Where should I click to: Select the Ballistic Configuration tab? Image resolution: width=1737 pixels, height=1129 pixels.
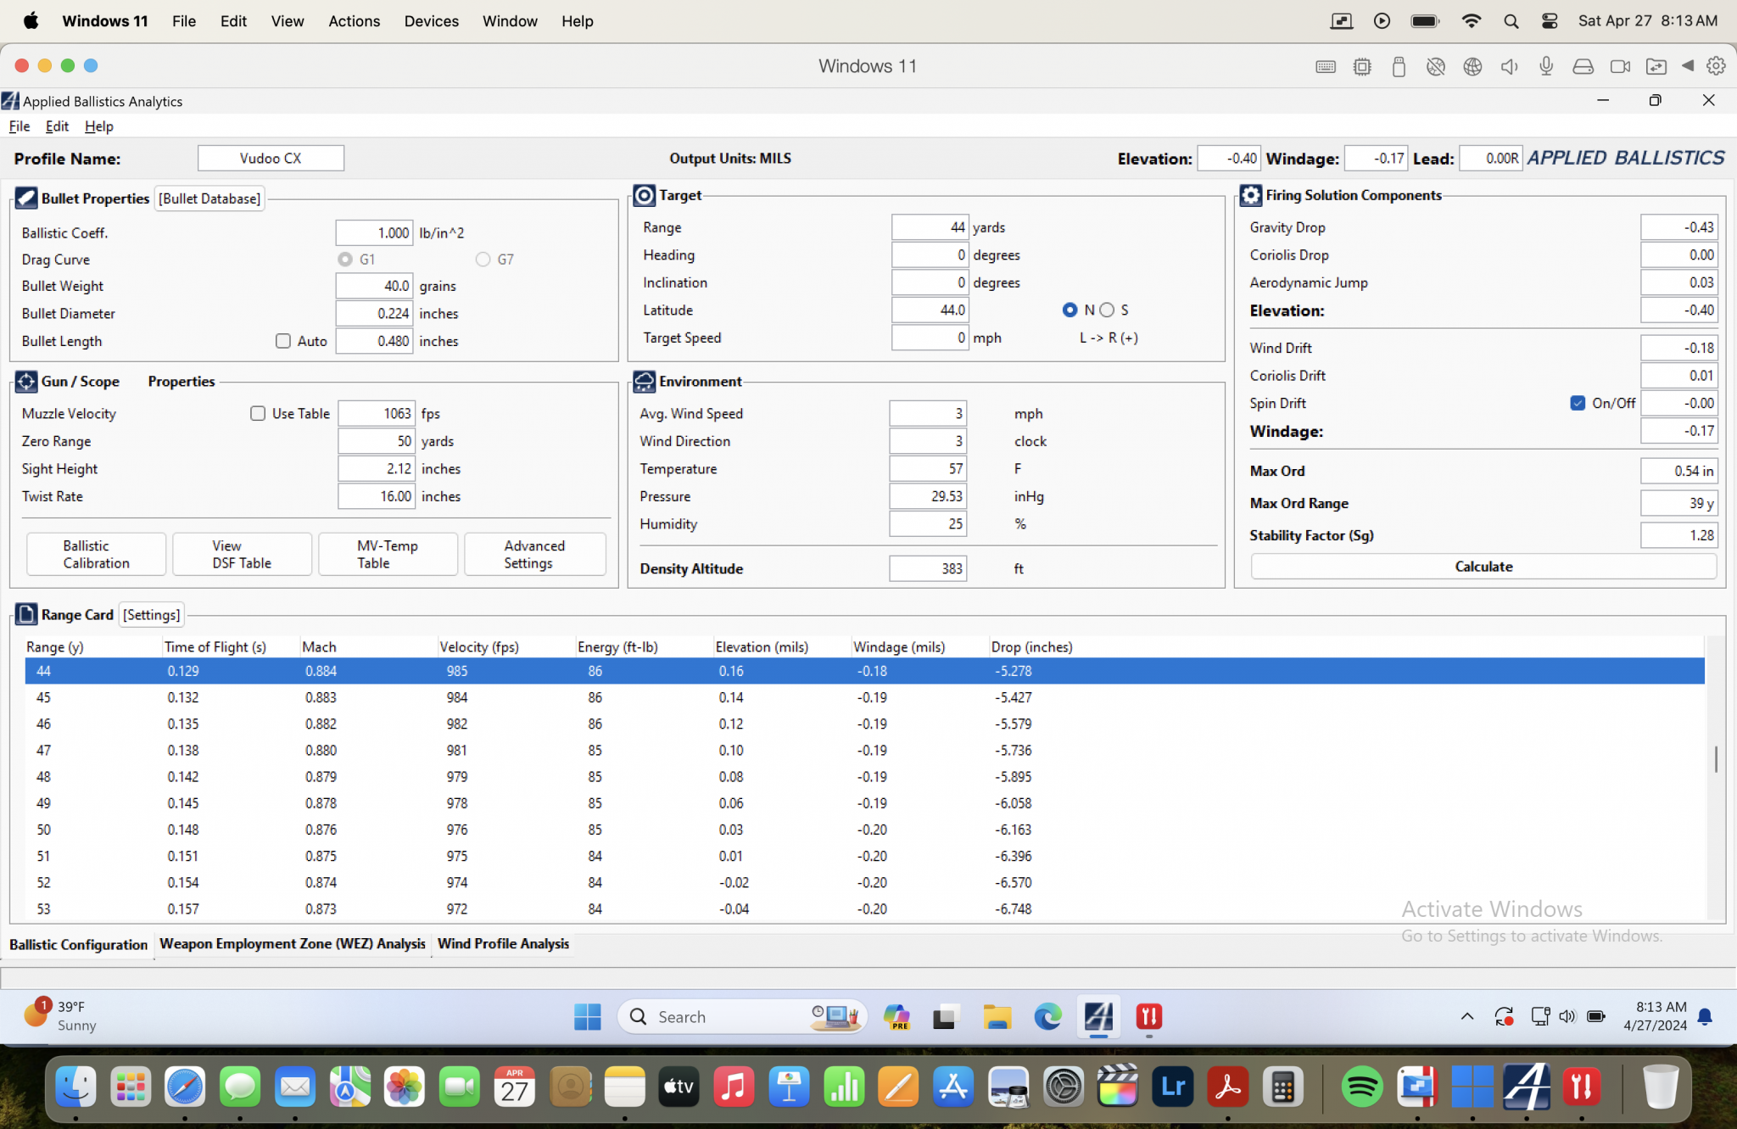[78, 944]
